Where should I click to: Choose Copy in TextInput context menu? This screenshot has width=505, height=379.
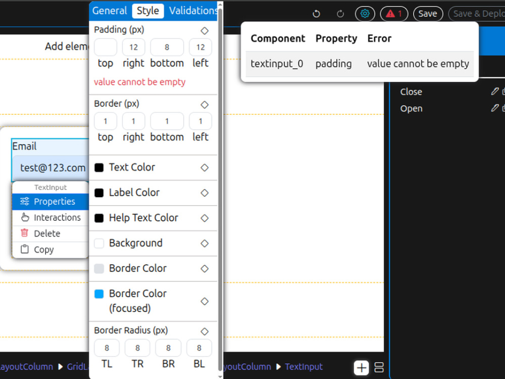coord(50,250)
